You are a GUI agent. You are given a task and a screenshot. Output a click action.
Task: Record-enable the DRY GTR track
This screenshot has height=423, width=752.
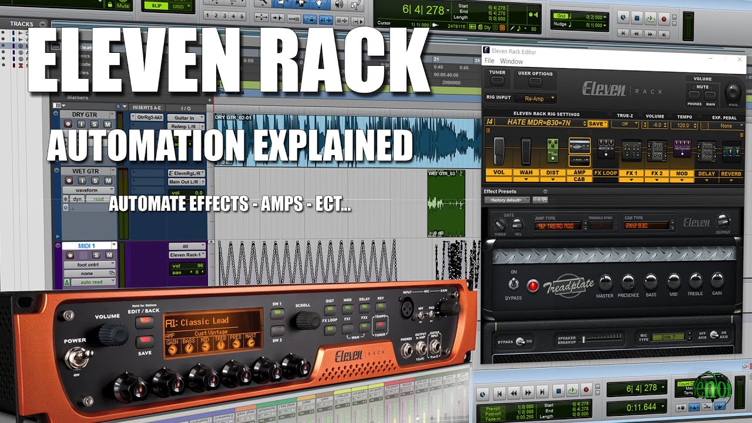68,125
